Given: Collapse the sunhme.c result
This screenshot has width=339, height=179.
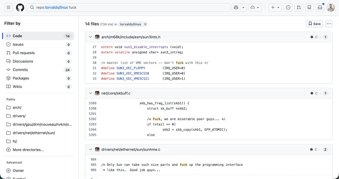Looking at the screenshot, I should [90, 149].
